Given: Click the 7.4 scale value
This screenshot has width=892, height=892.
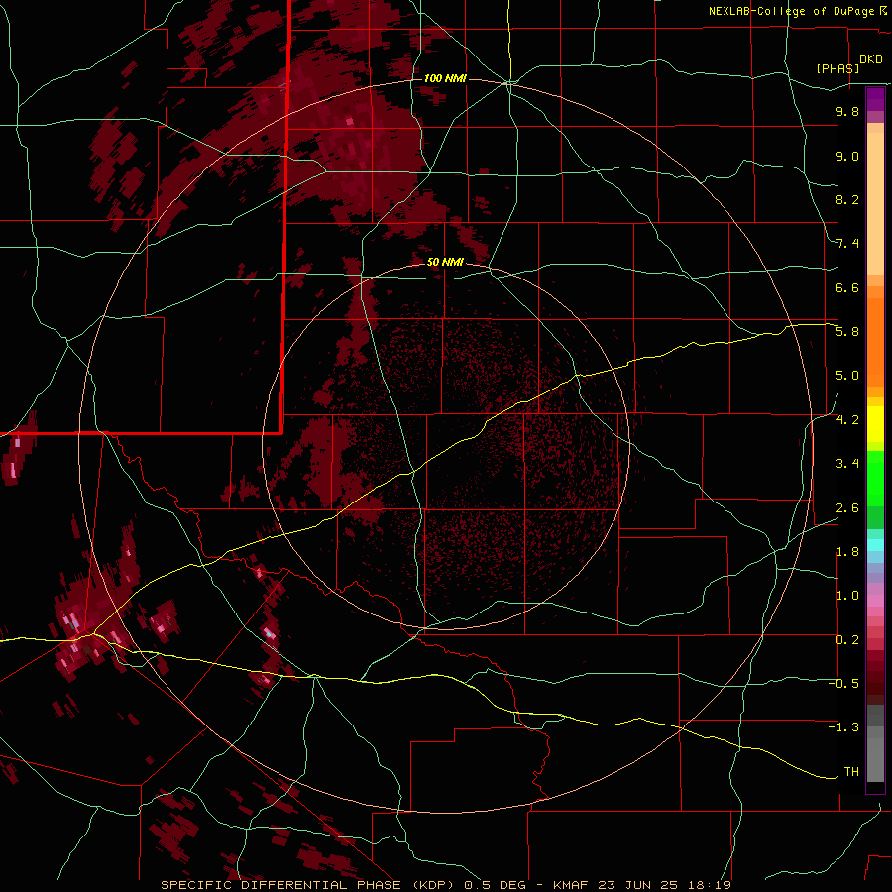Looking at the screenshot, I should tap(847, 244).
